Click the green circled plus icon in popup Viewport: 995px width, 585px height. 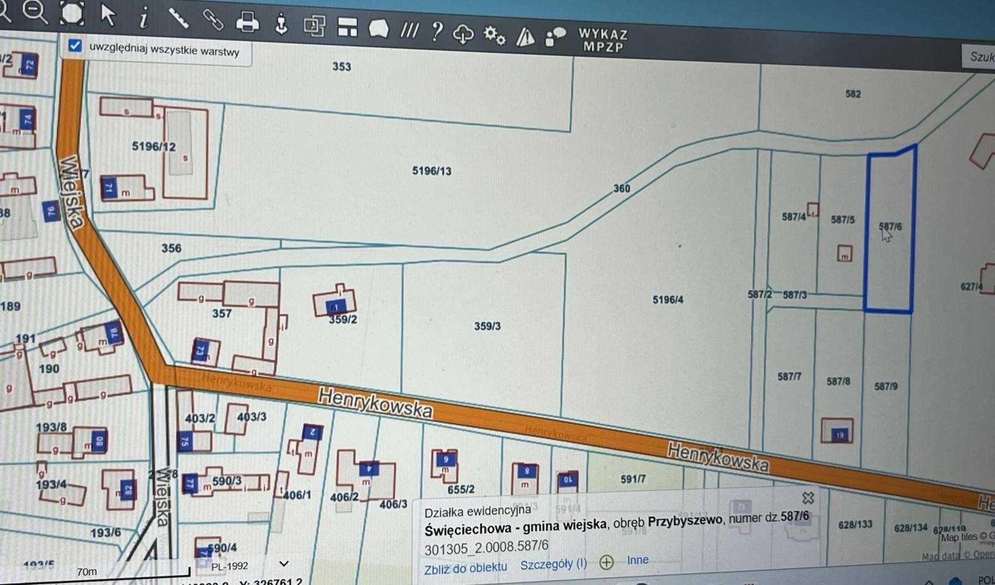pyautogui.click(x=606, y=563)
